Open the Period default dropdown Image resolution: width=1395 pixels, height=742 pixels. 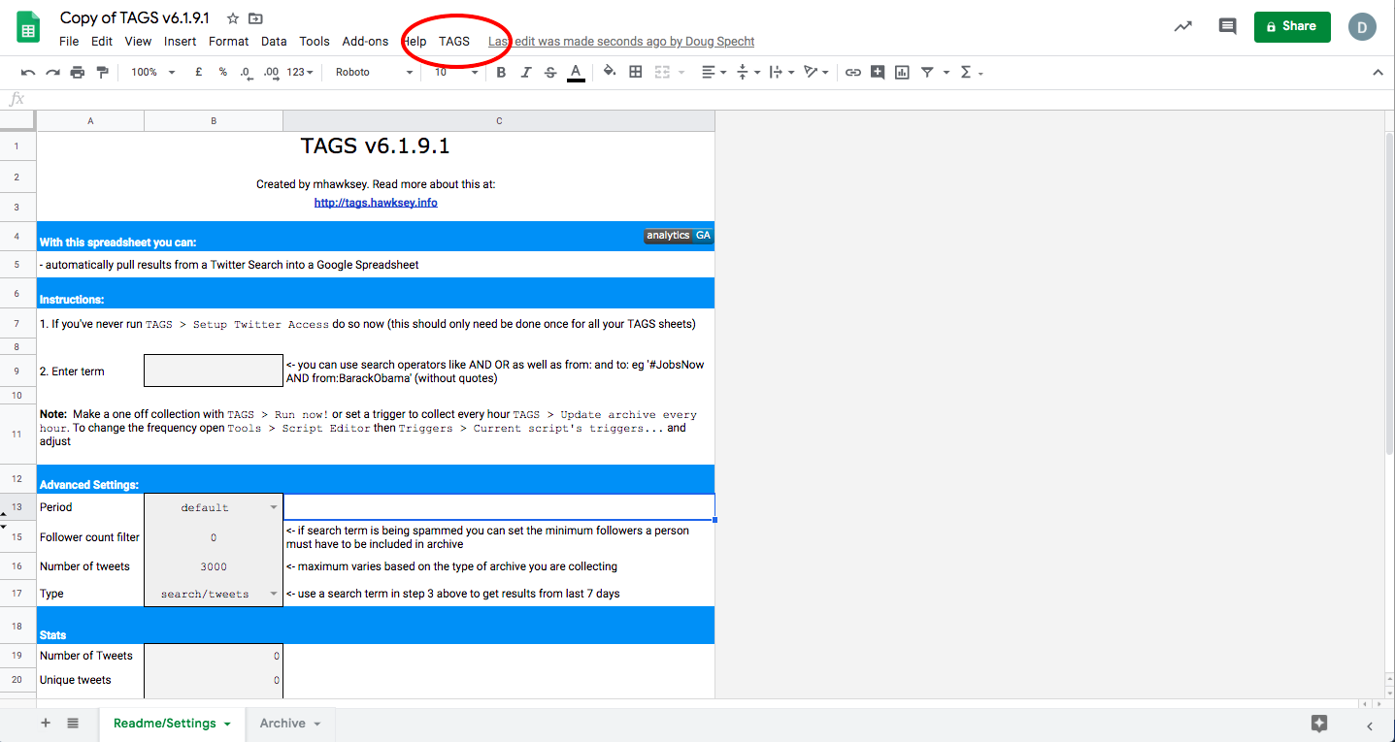[x=274, y=507]
